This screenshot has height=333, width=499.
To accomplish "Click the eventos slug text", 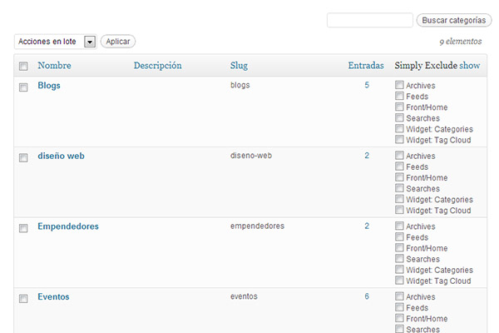I will pyautogui.click(x=244, y=296).
